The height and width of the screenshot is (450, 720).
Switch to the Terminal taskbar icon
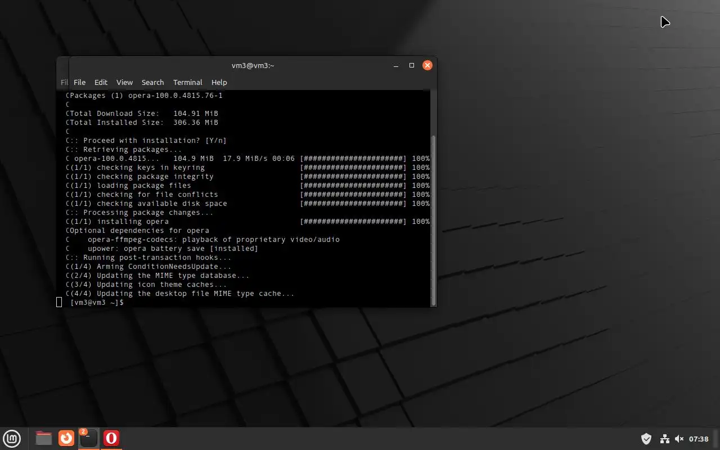tap(89, 438)
